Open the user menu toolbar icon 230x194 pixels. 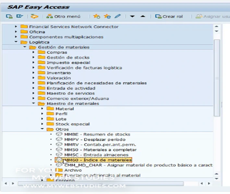pos(9,16)
